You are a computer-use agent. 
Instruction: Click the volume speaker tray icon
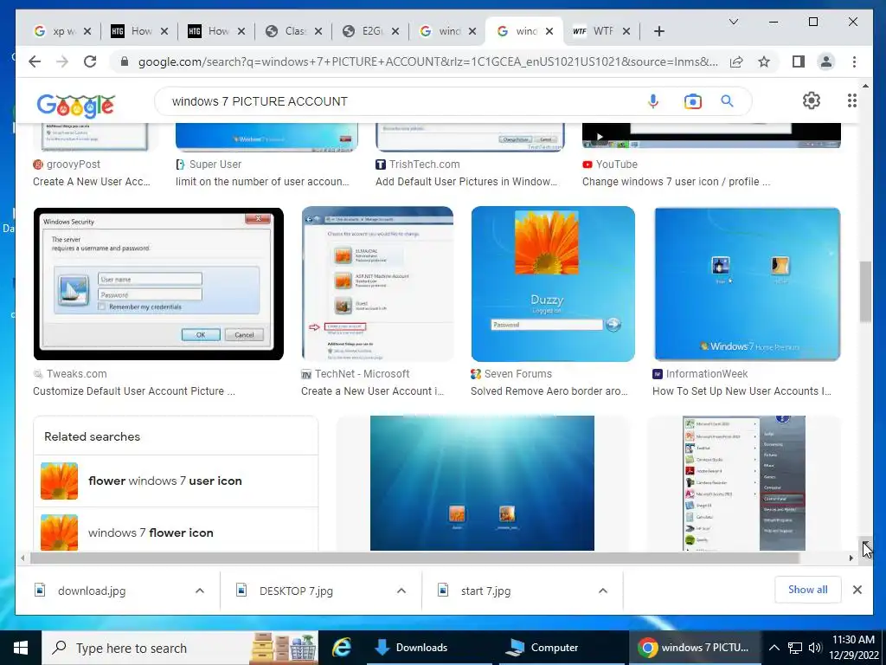[x=815, y=648]
